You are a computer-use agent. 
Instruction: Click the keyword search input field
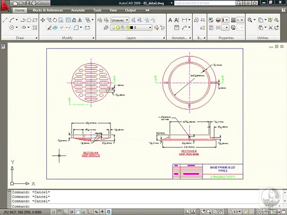point(204,3)
